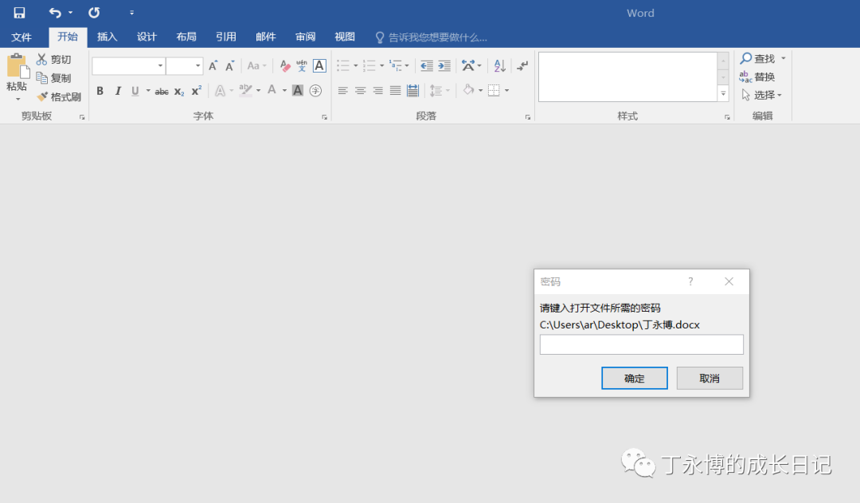Click the Shrink Font icon
This screenshot has height=503, width=860.
pyautogui.click(x=230, y=66)
